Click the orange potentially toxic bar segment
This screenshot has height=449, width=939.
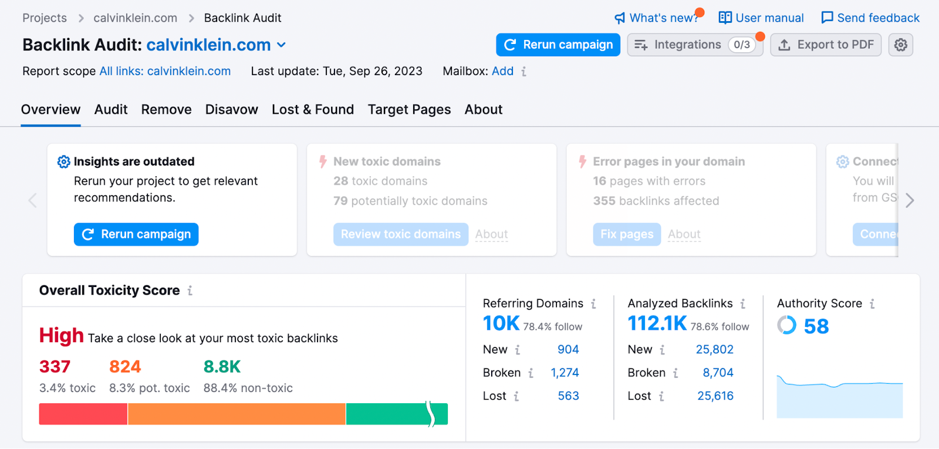tap(237, 414)
